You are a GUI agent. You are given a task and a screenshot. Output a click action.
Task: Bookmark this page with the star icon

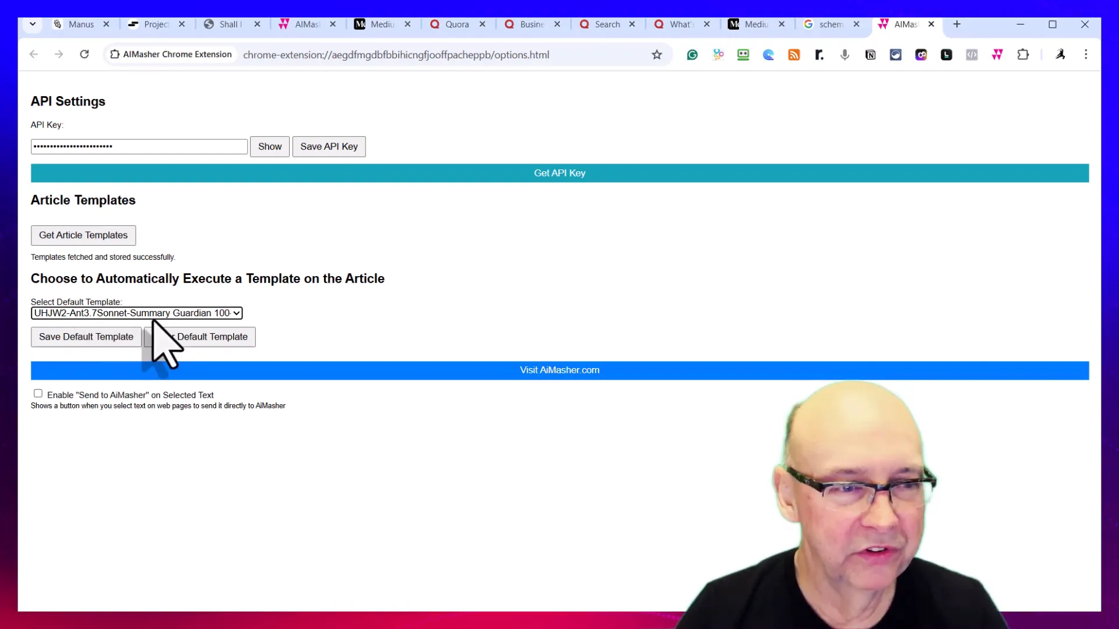click(x=657, y=55)
